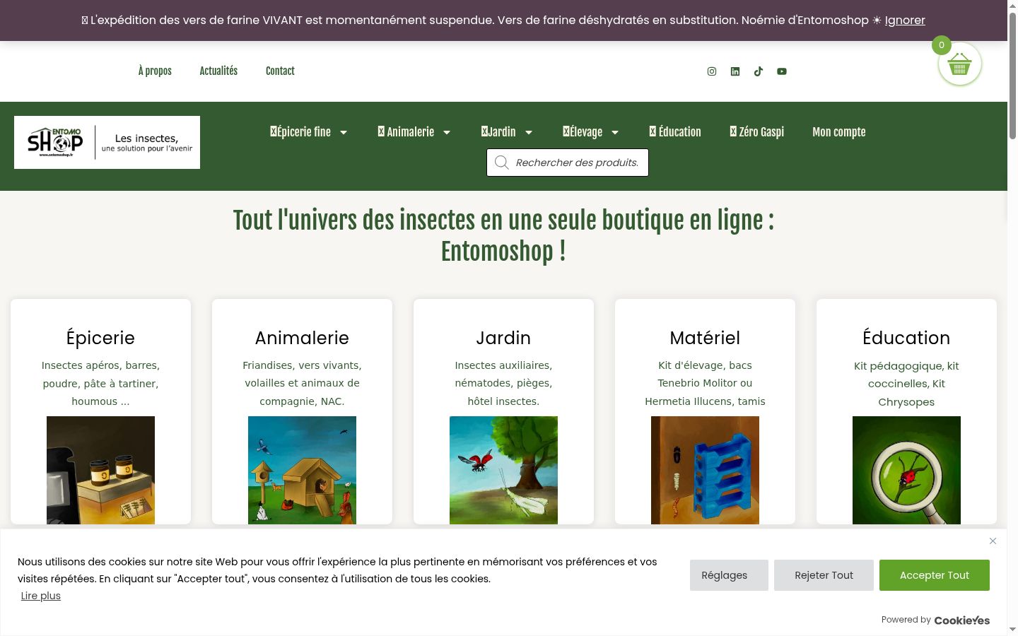Click Rejeter Tout button
The image size is (1018, 636).
(x=824, y=575)
